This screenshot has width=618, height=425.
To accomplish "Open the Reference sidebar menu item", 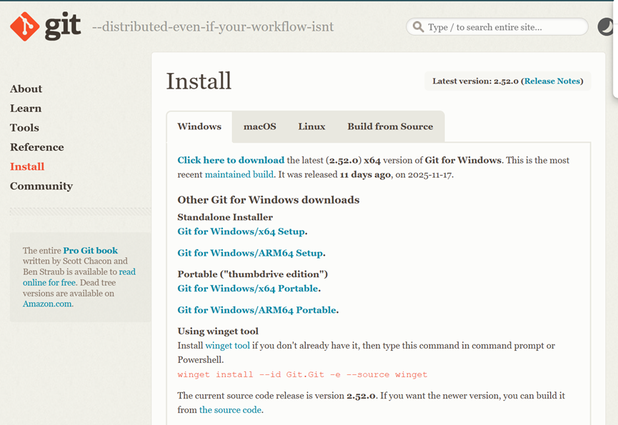I will [x=37, y=147].
